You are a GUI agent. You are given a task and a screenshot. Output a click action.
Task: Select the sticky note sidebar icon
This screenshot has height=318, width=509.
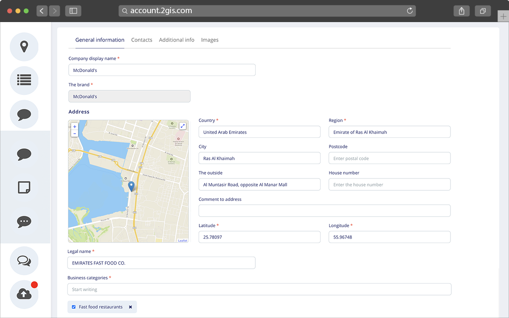(x=24, y=187)
